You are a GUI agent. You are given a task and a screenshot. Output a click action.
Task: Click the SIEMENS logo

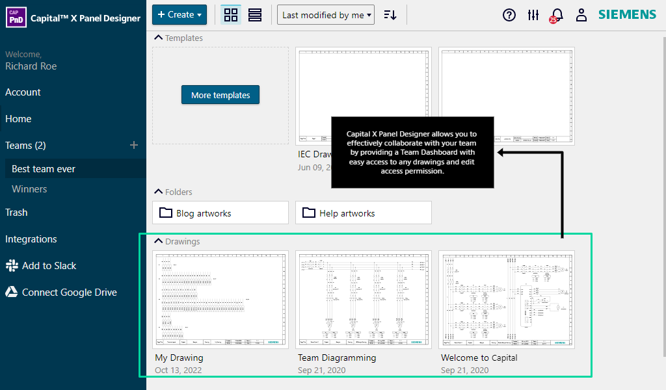point(627,15)
